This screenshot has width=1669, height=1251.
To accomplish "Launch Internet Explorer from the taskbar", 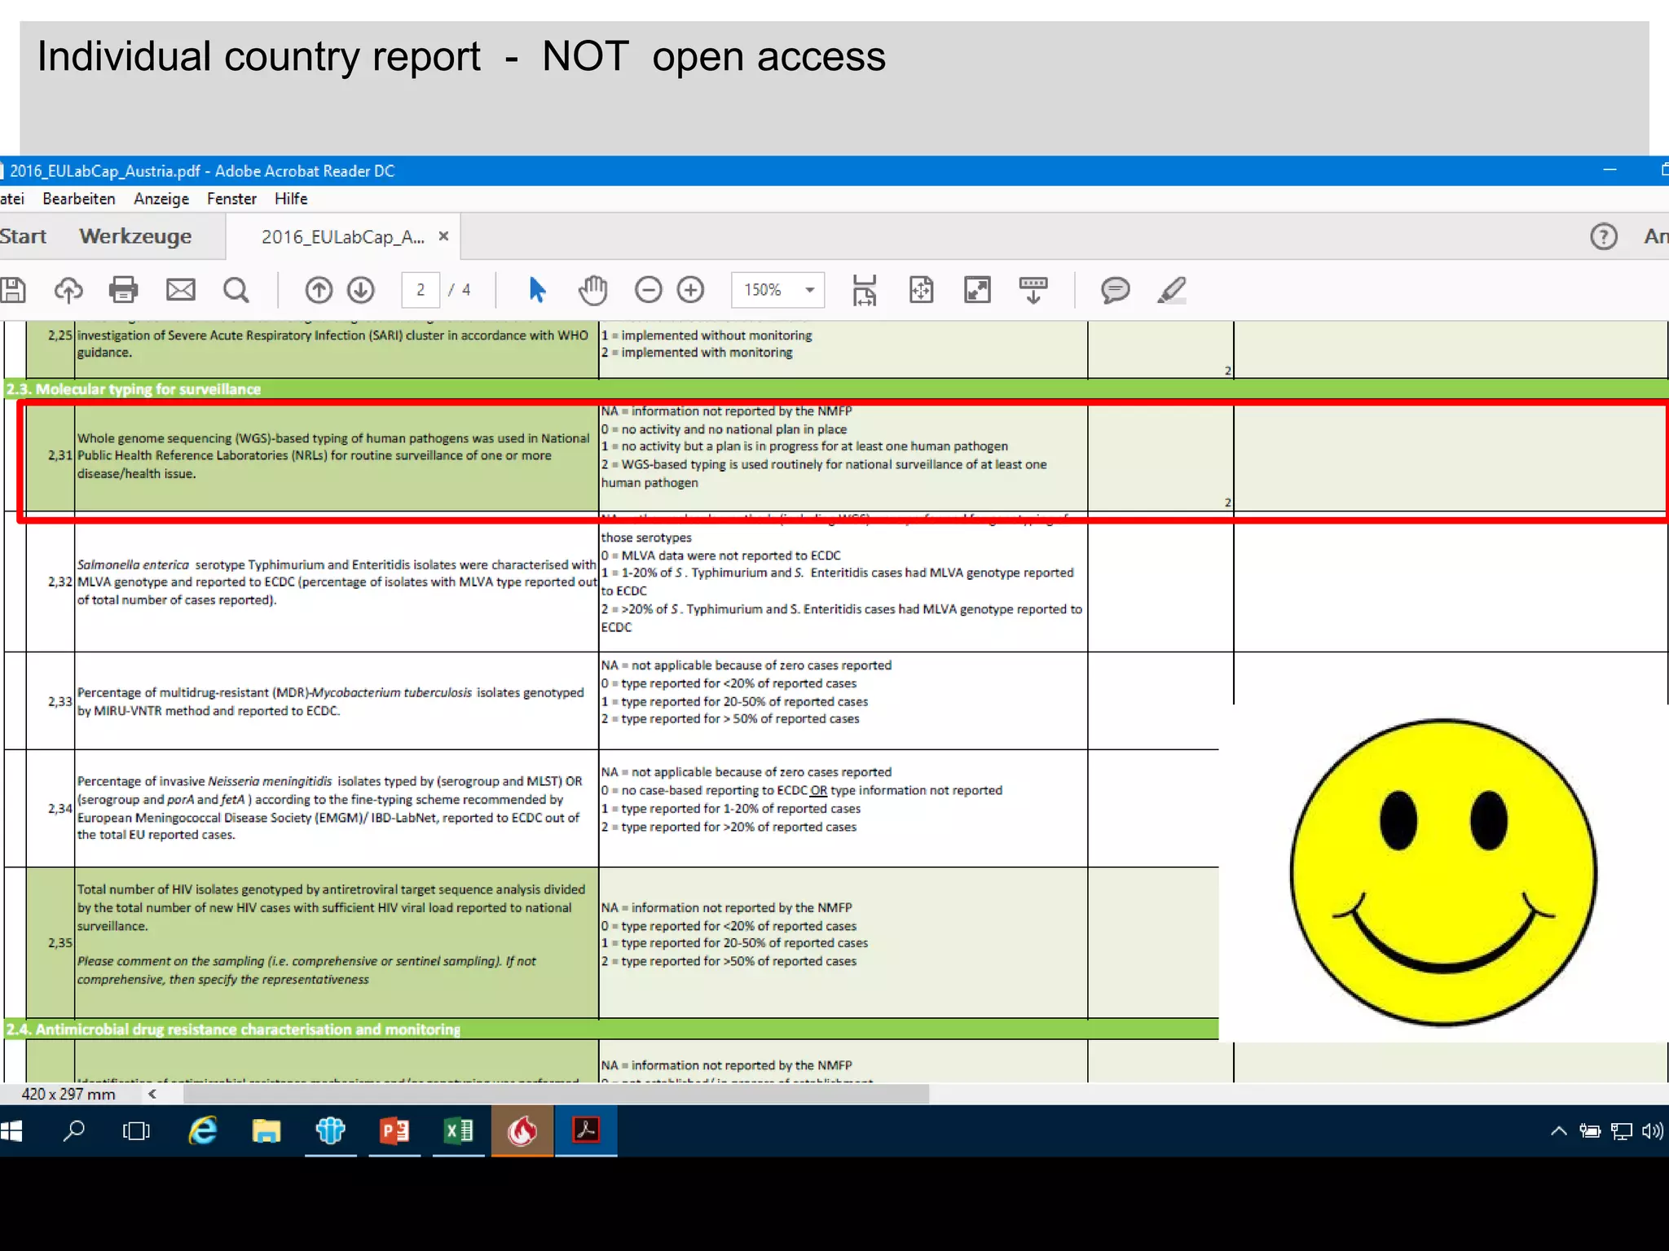I will [202, 1130].
